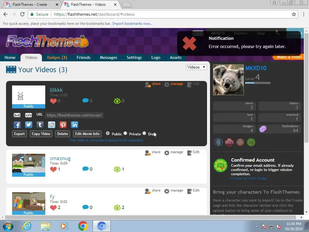Click Import bookmarks now link
This screenshot has width=309, height=232.
point(132,24)
